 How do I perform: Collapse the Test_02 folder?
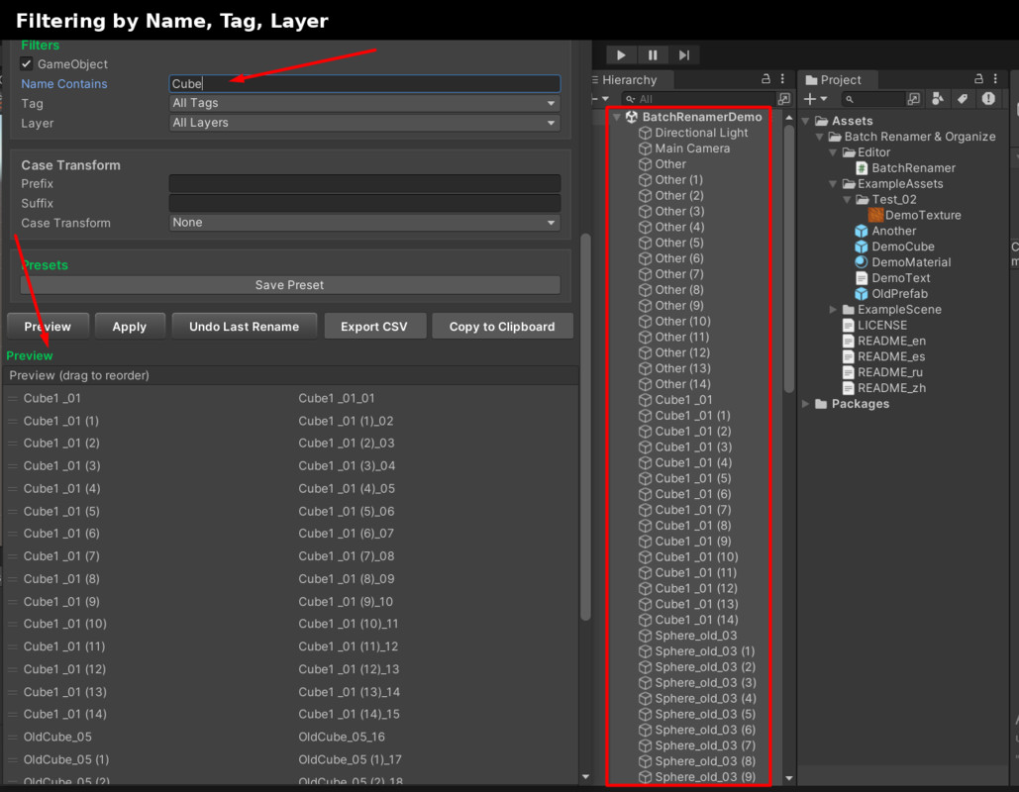coord(847,199)
